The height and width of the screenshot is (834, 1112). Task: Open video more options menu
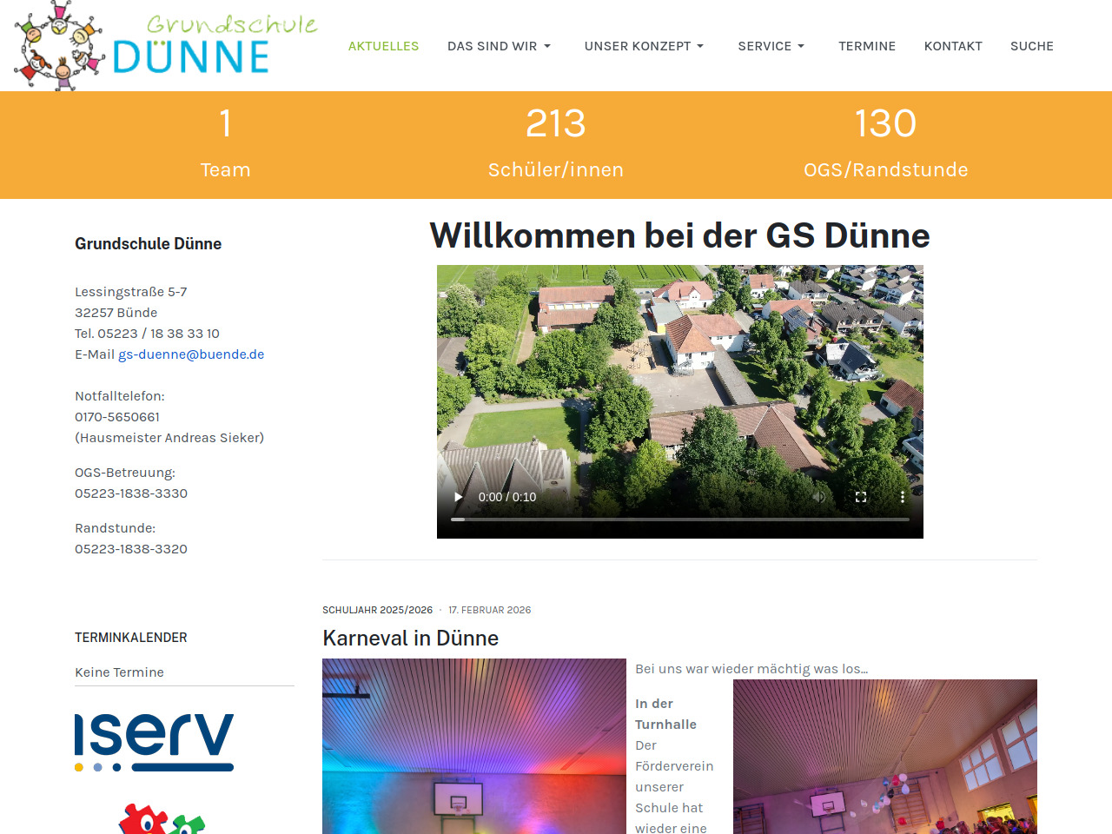(902, 497)
